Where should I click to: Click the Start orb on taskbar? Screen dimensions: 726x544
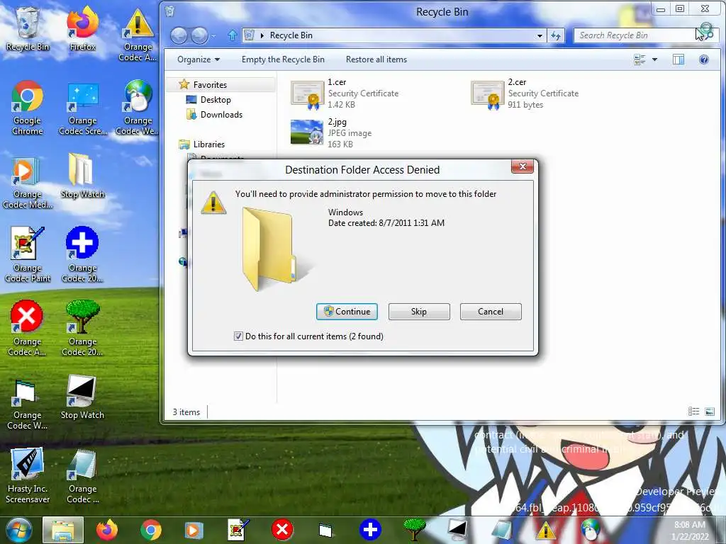point(18,530)
